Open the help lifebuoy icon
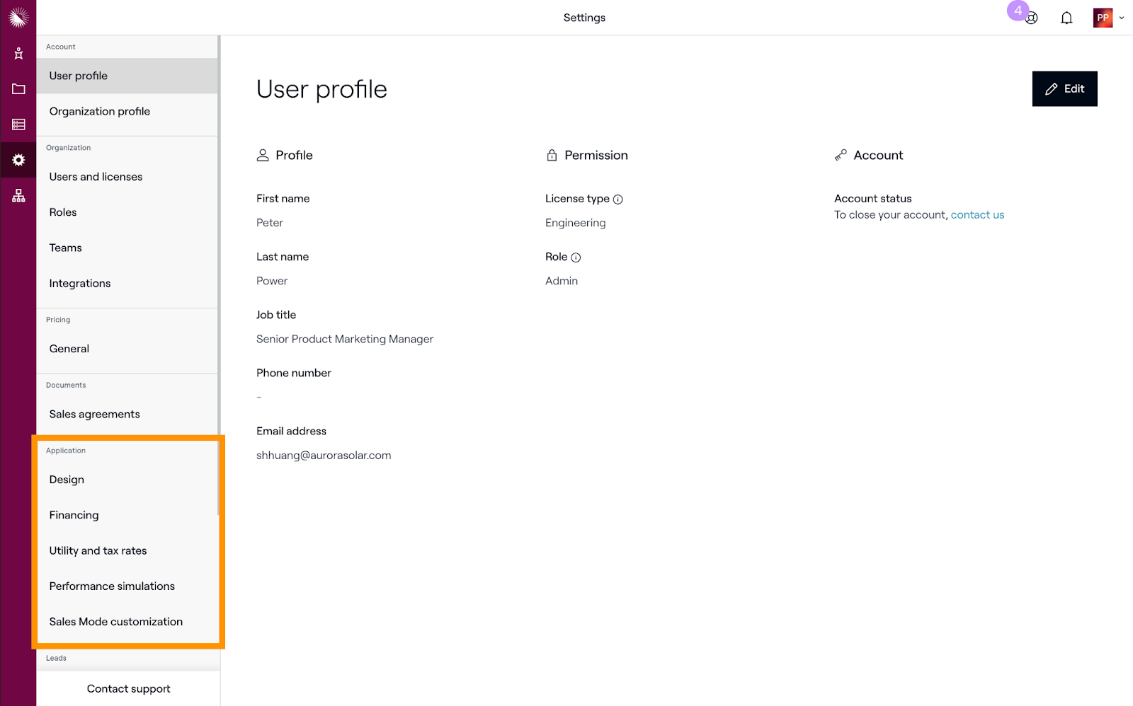Viewport: 1133px width, 706px height. (x=1032, y=18)
